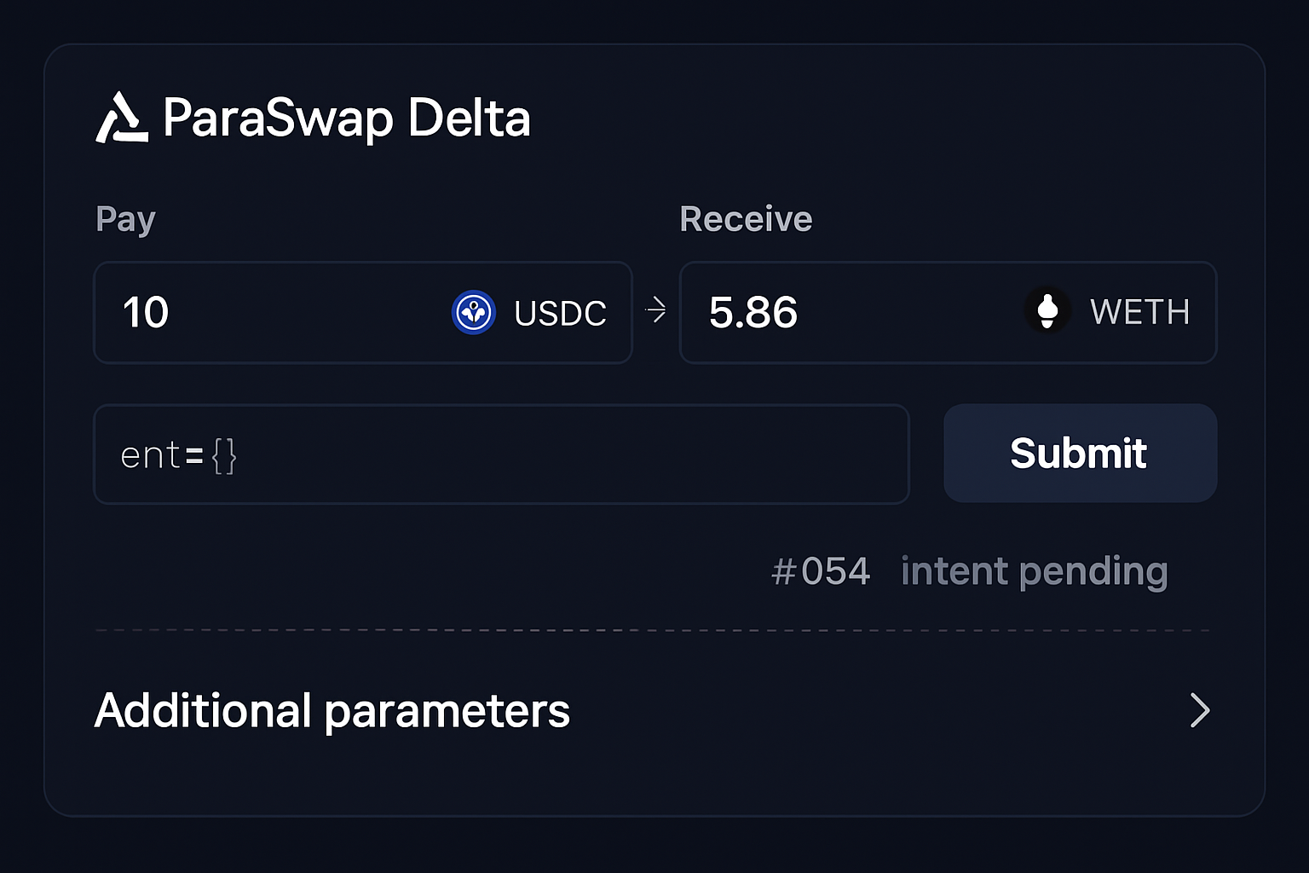Click the dashed progress divider line
Image resolution: width=1309 pixels, height=873 pixels.
click(654, 631)
